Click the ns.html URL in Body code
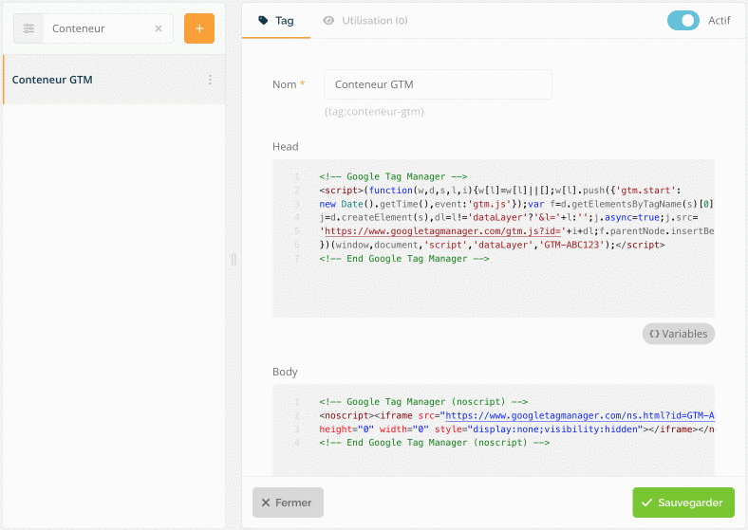This screenshot has width=748, height=530. 580,415
